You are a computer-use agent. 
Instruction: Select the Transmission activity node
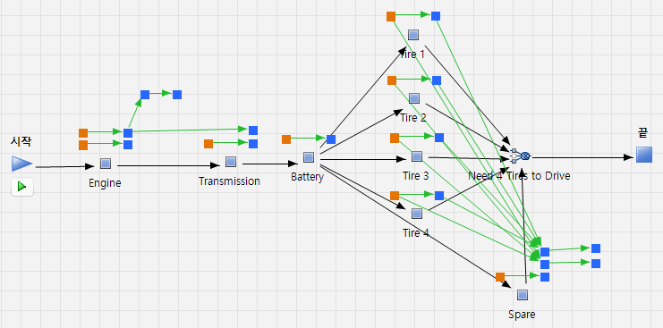point(231,161)
